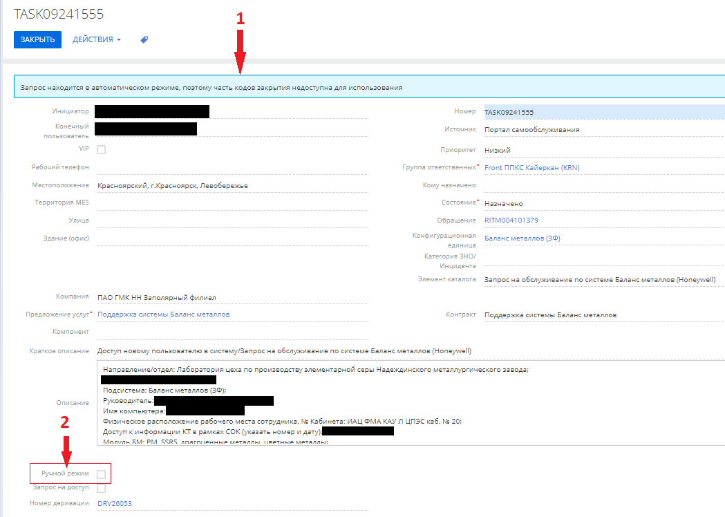
Task: Click the Рабочий телефон input field
Action: click(232, 167)
